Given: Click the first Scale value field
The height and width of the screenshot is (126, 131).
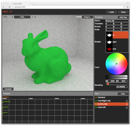Looking at the screenshot, I should point(109,30).
